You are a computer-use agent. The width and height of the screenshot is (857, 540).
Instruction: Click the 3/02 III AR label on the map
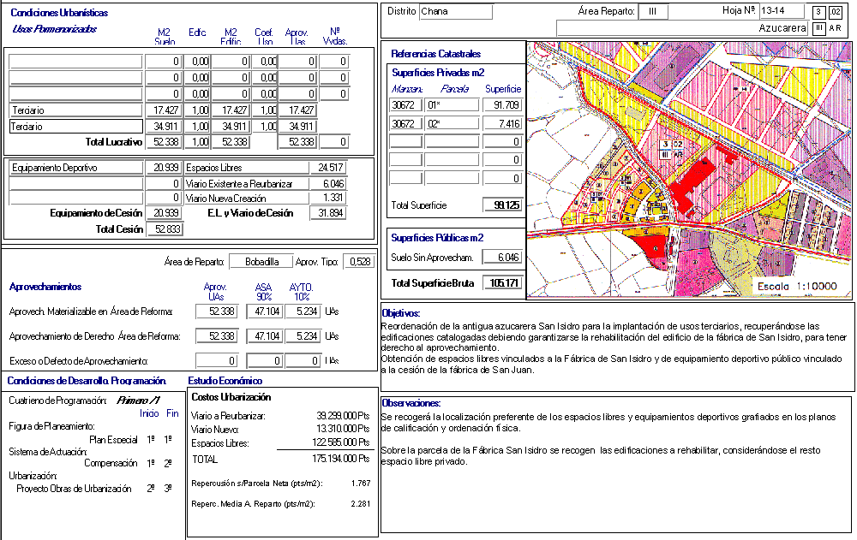[x=671, y=149]
